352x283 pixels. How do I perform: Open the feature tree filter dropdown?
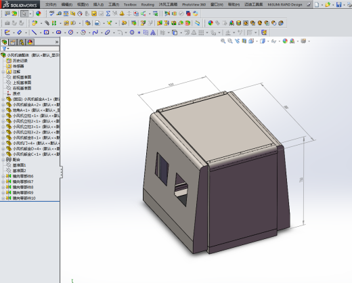tap(5, 49)
